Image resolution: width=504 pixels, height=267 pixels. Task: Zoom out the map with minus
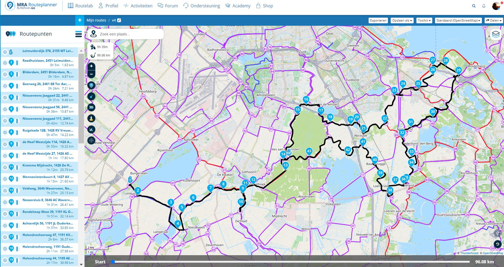tap(91, 74)
